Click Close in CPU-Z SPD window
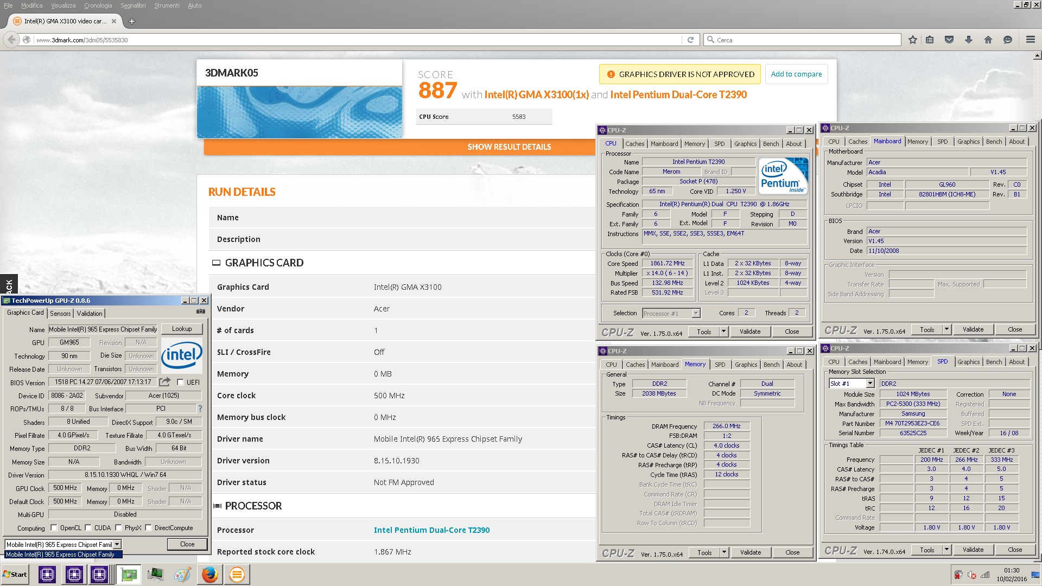The image size is (1042, 586). tap(1015, 550)
